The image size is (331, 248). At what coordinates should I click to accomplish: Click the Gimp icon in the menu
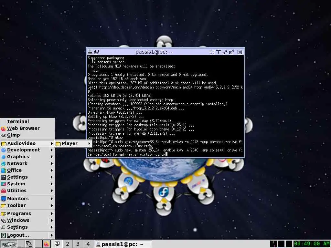3,135
